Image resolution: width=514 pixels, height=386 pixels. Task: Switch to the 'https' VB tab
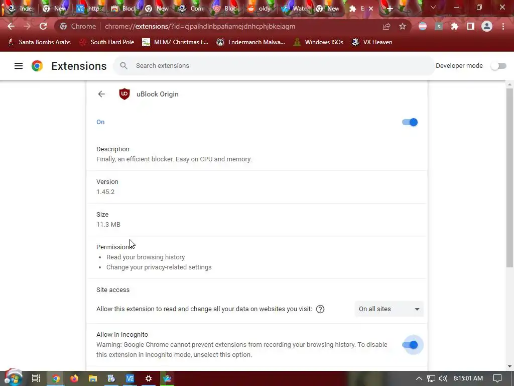[88, 9]
